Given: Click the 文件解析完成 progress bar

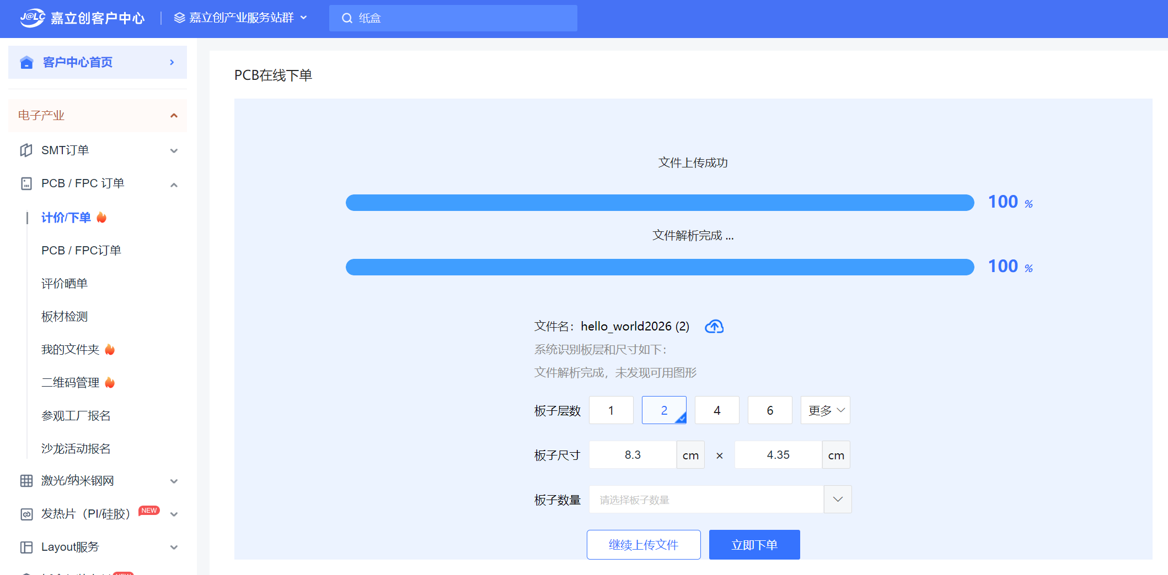Looking at the screenshot, I should tap(660, 267).
